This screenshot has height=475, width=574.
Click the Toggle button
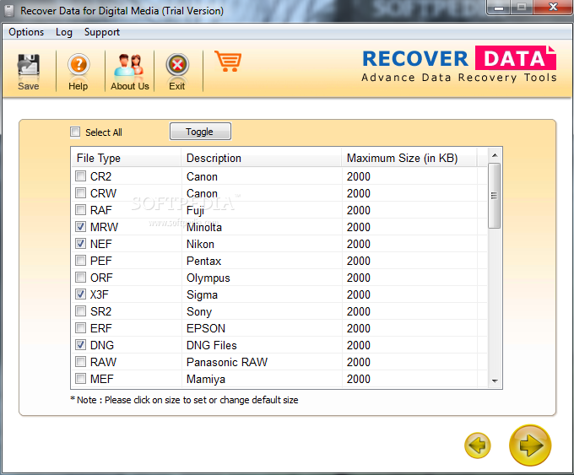pyautogui.click(x=200, y=132)
